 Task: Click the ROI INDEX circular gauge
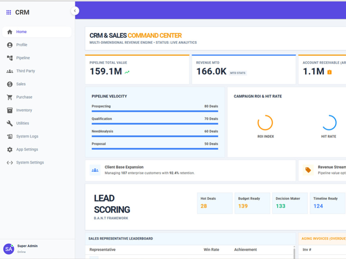(265, 122)
